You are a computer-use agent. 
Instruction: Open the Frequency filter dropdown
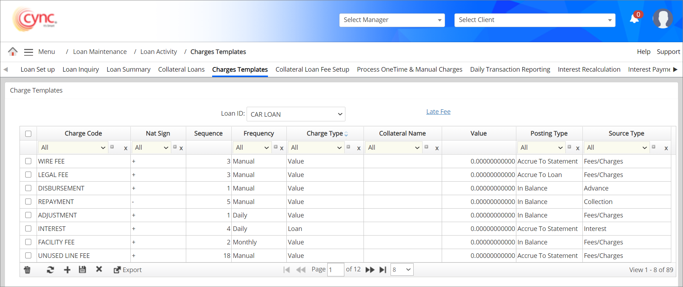click(x=252, y=148)
